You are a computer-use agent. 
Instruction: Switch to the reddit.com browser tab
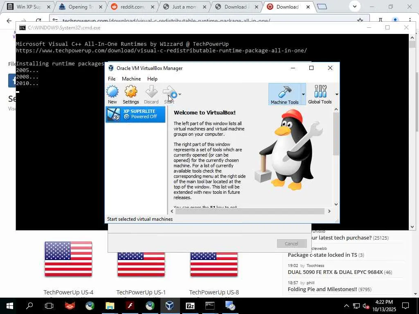(133, 7)
